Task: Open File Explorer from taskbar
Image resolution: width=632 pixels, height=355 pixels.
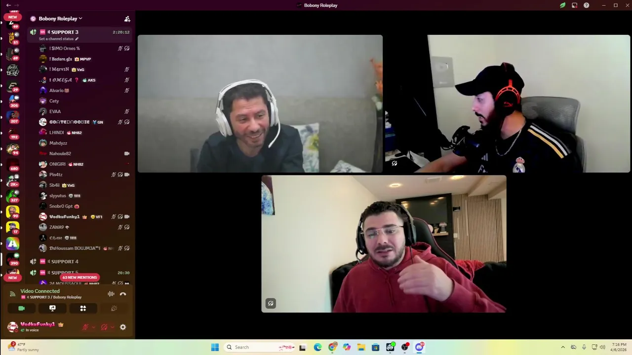Action: coord(361,347)
